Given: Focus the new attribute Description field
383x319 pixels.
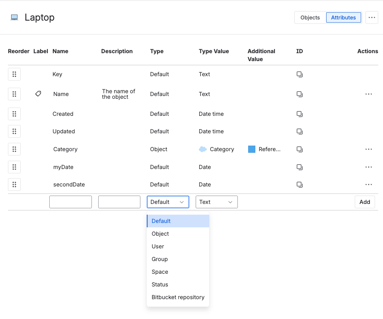Looking at the screenshot, I should pyautogui.click(x=119, y=202).
